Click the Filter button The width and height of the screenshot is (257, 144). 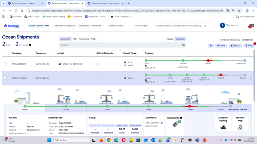pos(249,45)
